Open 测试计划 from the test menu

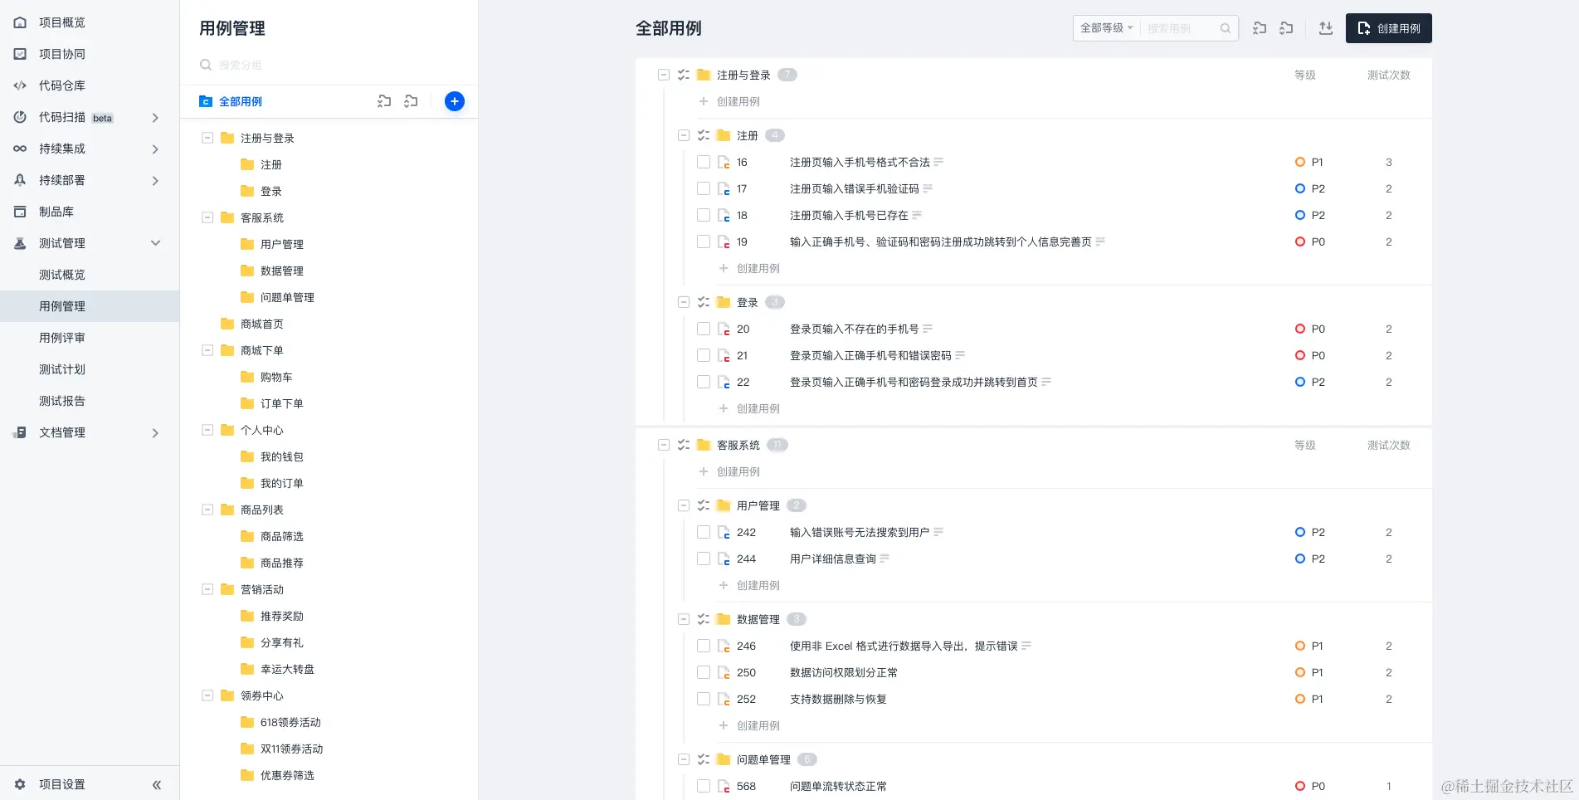[x=61, y=369]
